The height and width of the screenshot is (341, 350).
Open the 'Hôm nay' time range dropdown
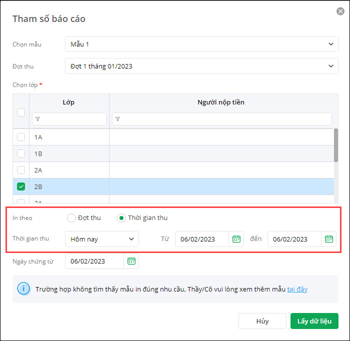pyautogui.click(x=102, y=239)
